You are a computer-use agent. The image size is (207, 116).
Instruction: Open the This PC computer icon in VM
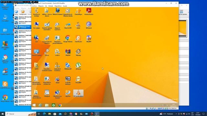(x=37, y=25)
